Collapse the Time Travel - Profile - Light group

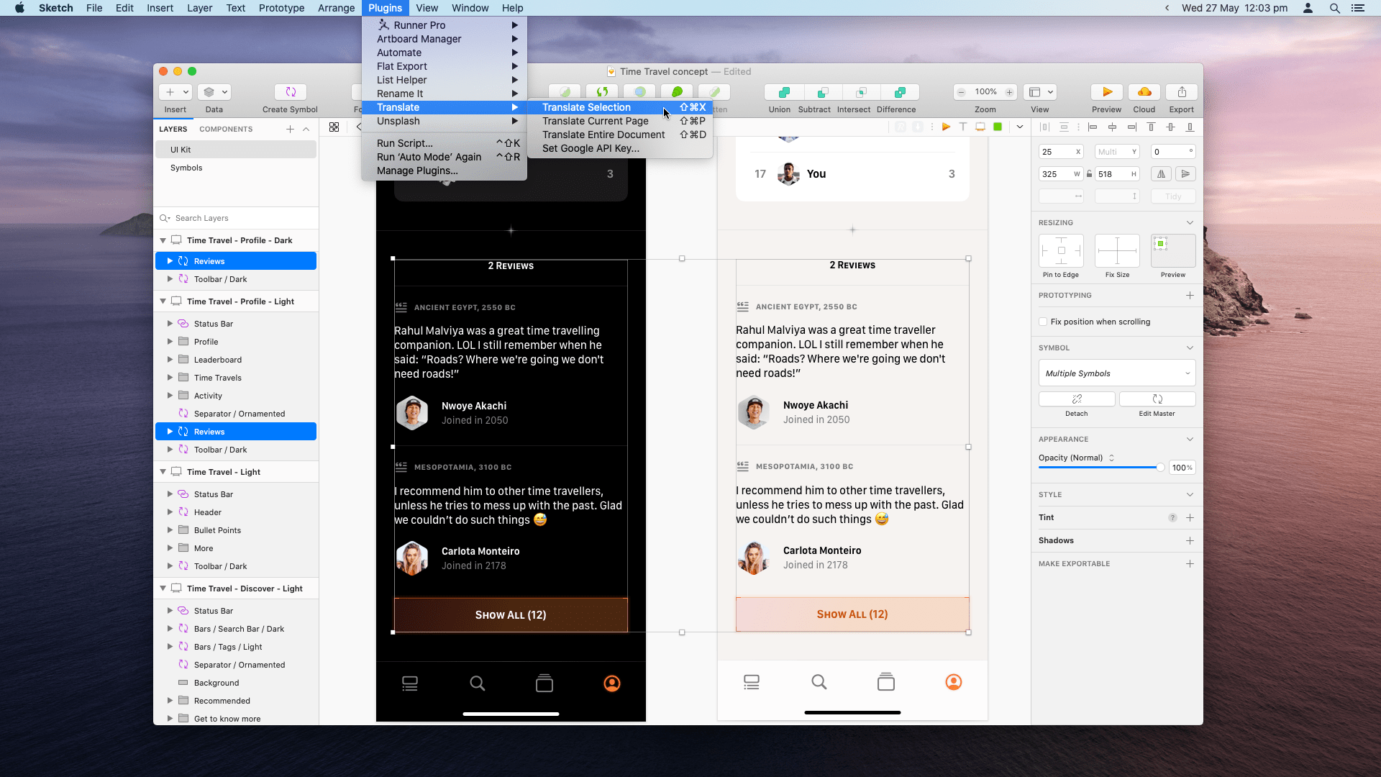(163, 301)
